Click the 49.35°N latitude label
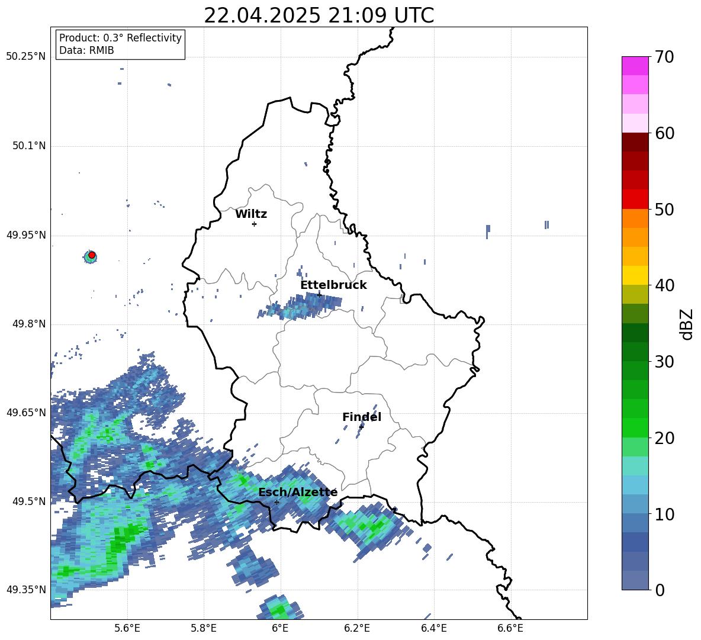701x640 pixels. click(25, 590)
